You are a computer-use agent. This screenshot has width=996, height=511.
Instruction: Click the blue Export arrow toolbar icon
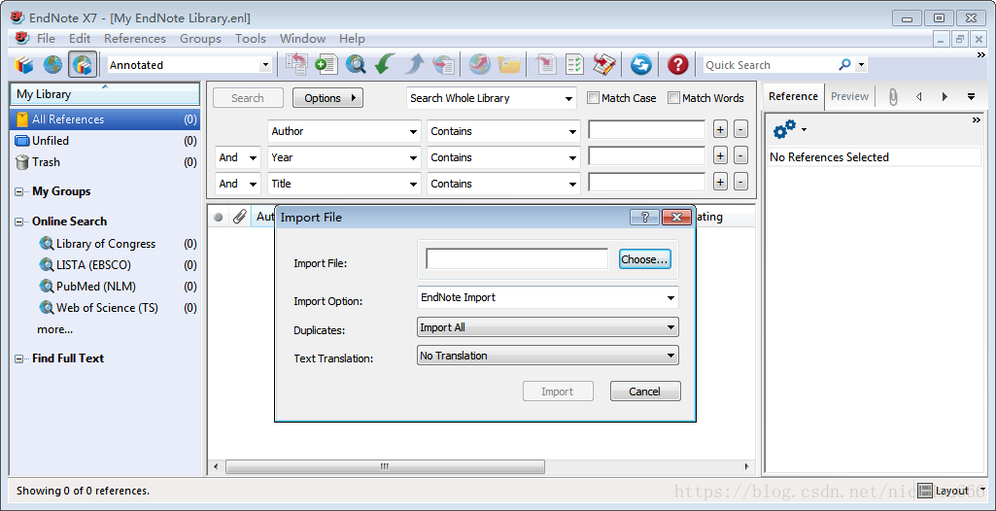point(414,64)
